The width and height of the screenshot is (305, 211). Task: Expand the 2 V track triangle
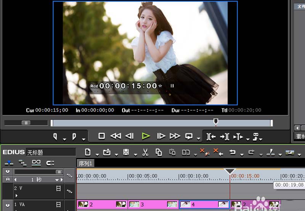tap(16, 195)
